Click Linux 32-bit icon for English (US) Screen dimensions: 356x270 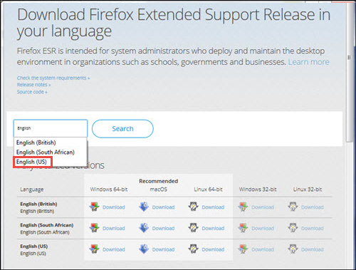(293, 249)
